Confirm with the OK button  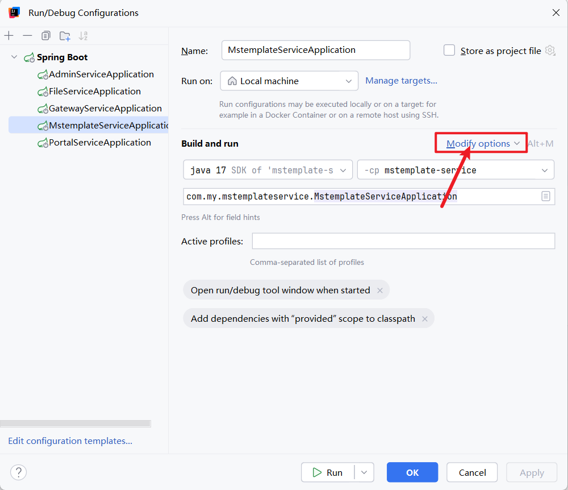click(412, 472)
